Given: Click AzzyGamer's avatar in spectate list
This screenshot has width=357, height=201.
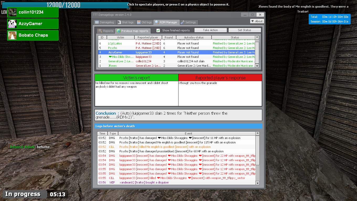Looking at the screenshot, I should (x=12, y=24).
